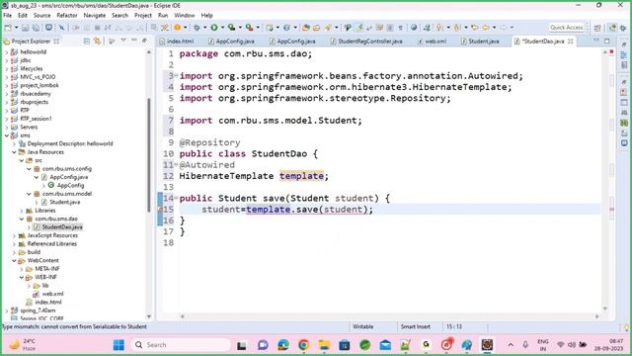Click the New file toolbar icon
Screen dimensions: 632x356
click(x=8, y=28)
